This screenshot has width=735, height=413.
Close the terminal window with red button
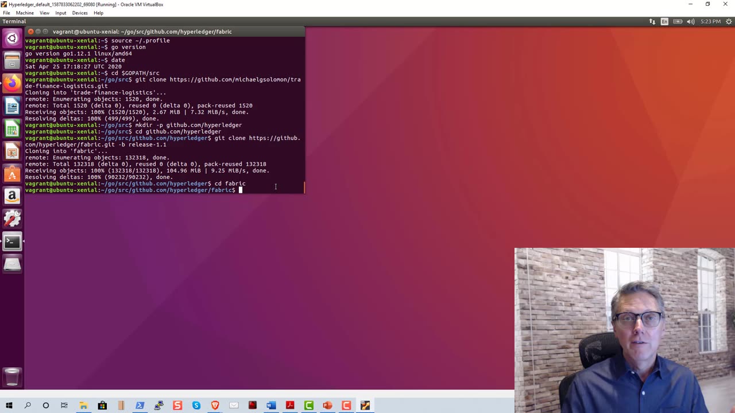(30, 32)
